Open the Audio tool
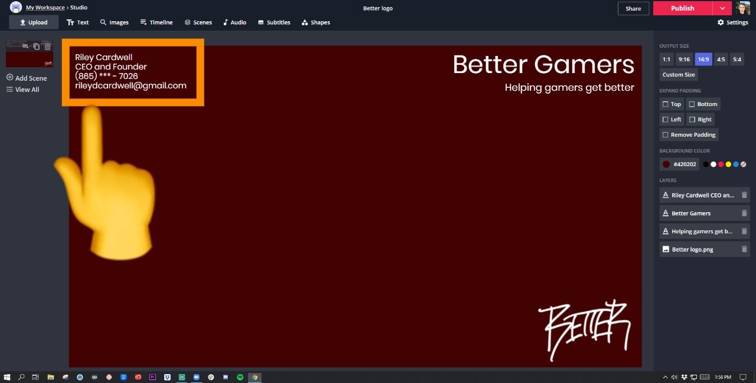Image resolution: width=756 pixels, height=383 pixels. click(234, 22)
